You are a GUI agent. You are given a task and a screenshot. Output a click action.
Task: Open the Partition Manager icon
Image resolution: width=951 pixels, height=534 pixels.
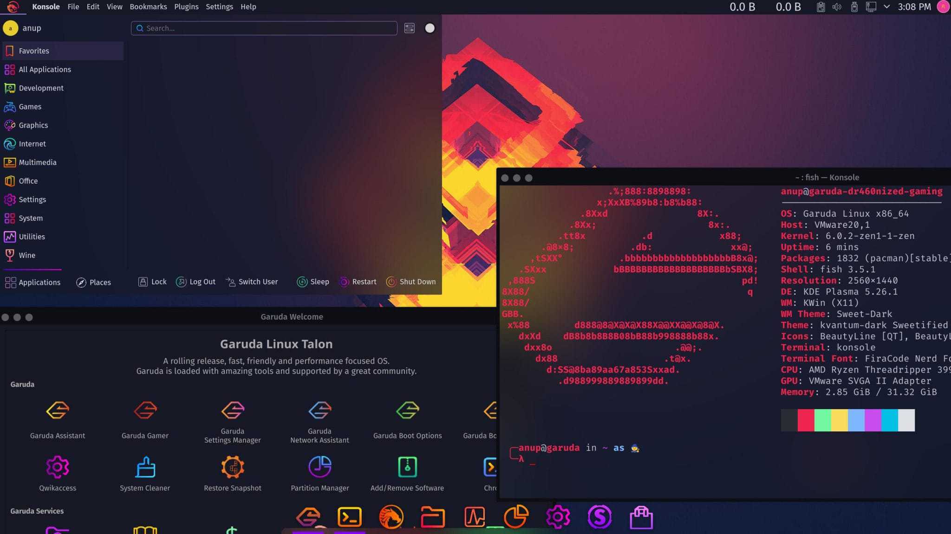click(x=319, y=467)
